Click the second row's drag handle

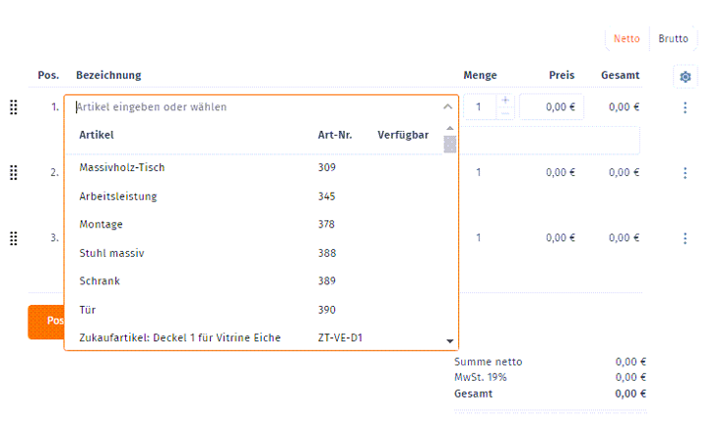(14, 173)
